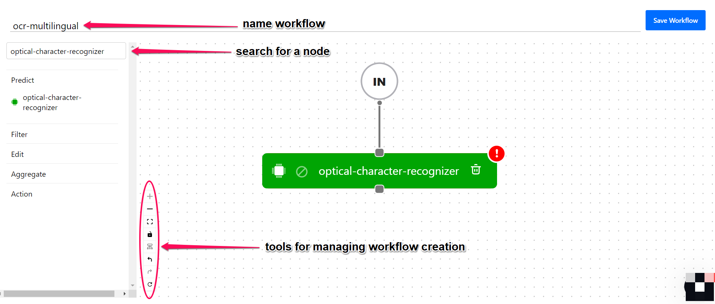Expand the Action category
This screenshot has width=715, height=304.
(22, 194)
